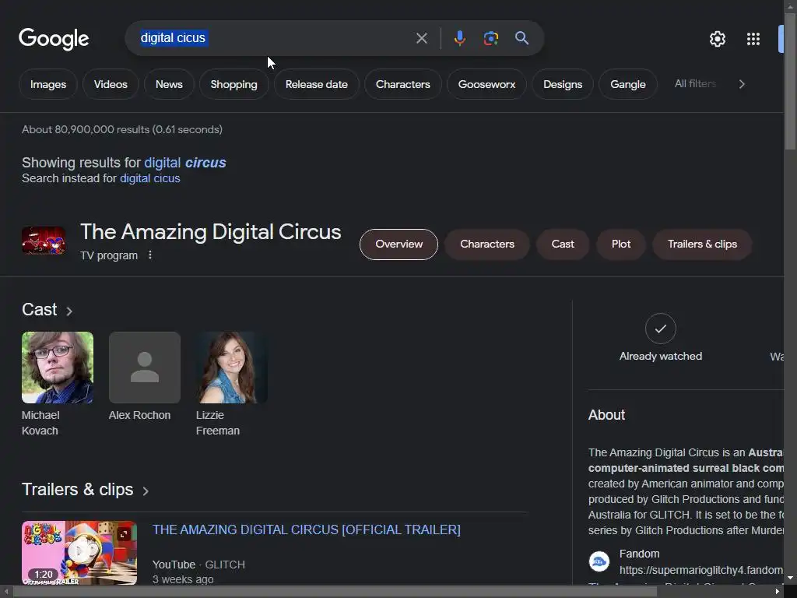Switch to the Images filter

(47, 84)
